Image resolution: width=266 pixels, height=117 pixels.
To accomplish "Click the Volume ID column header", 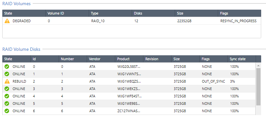I will click(x=67, y=13).
